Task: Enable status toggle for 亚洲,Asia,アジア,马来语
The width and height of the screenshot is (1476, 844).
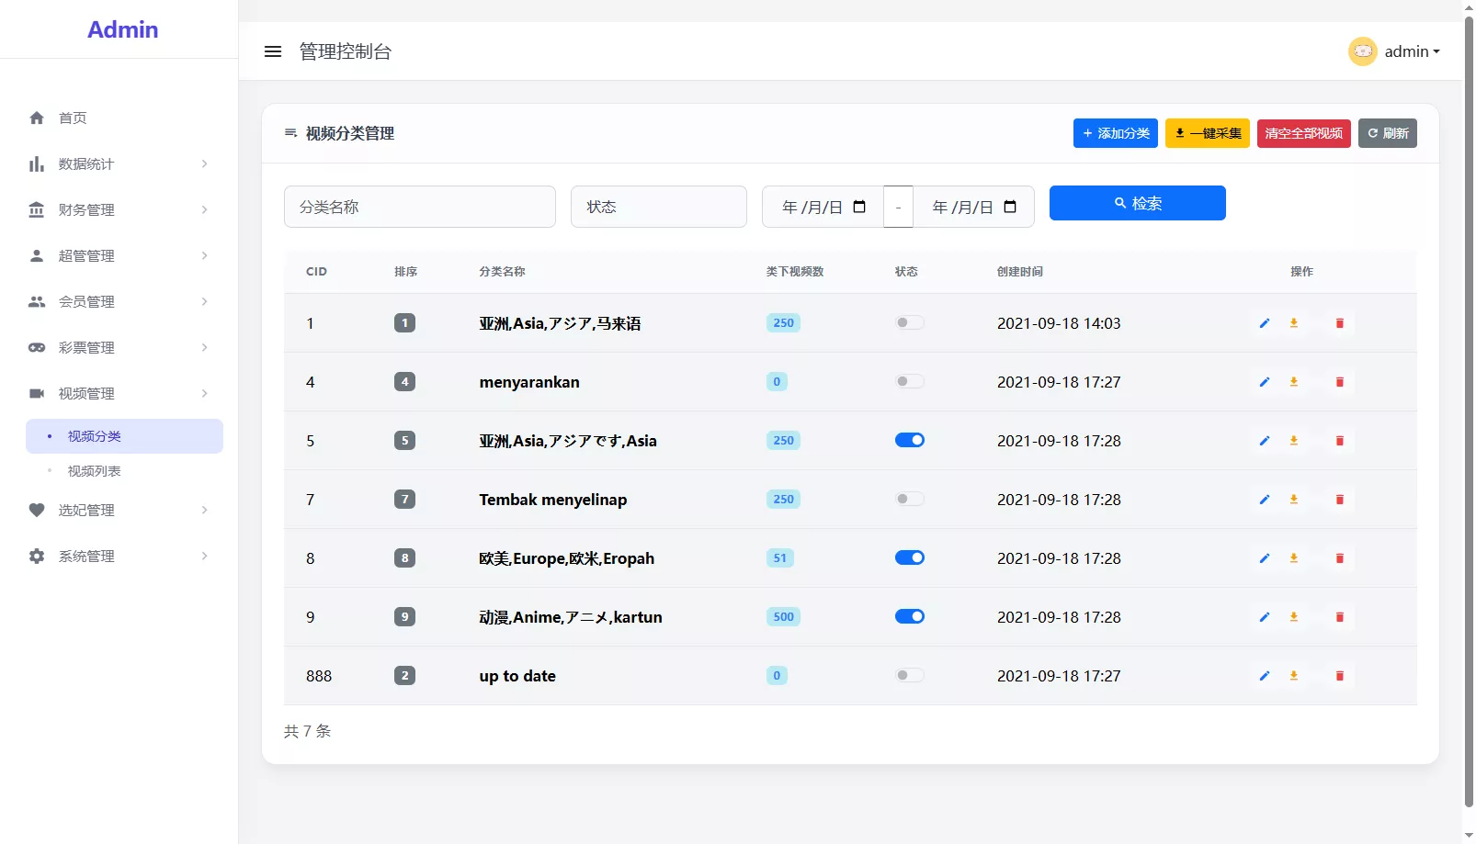Action: [909, 322]
